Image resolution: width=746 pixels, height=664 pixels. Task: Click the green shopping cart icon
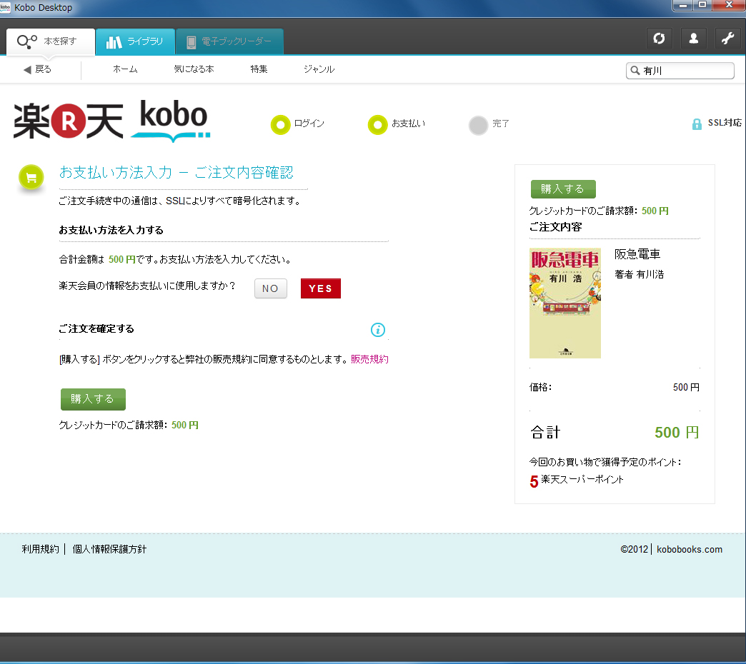[x=31, y=178]
